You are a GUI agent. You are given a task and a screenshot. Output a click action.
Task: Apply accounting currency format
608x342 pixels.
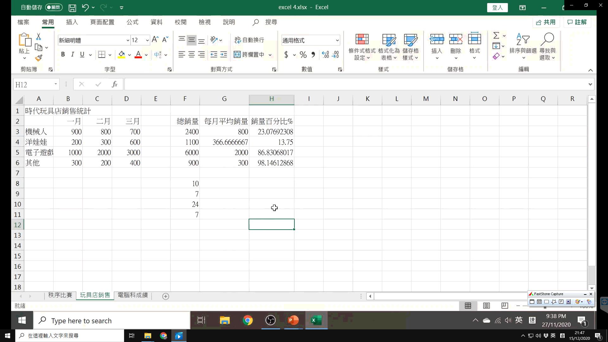click(x=286, y=55)
